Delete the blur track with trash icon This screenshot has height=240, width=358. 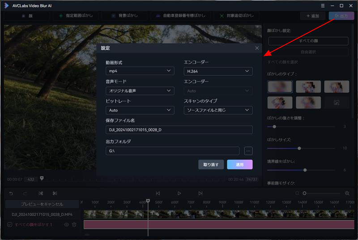(74, 224)
